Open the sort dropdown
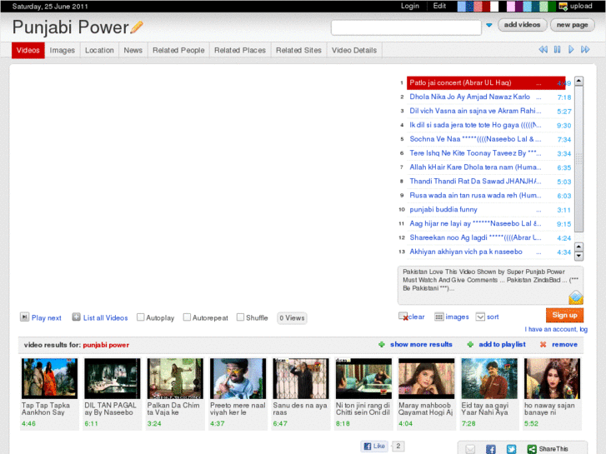 (x=480, y=317)
